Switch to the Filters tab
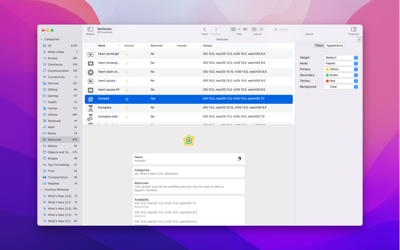Screen dimensions: 400x250 [x=319, y=45]
